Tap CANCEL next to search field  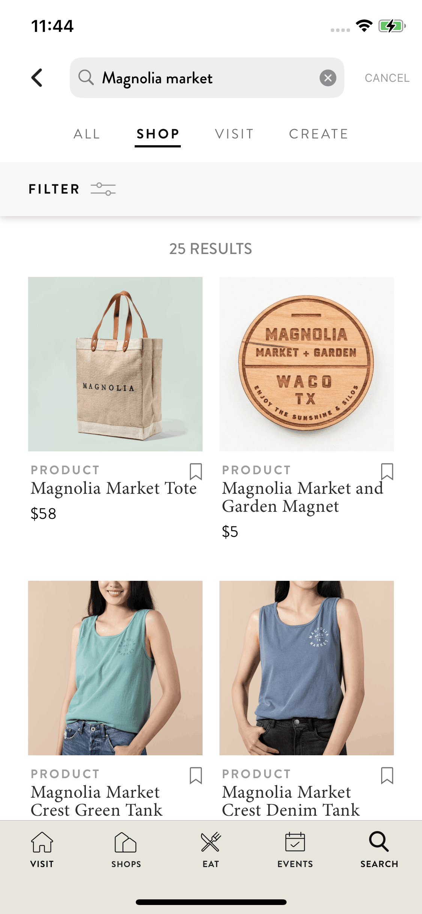point(387,78)
